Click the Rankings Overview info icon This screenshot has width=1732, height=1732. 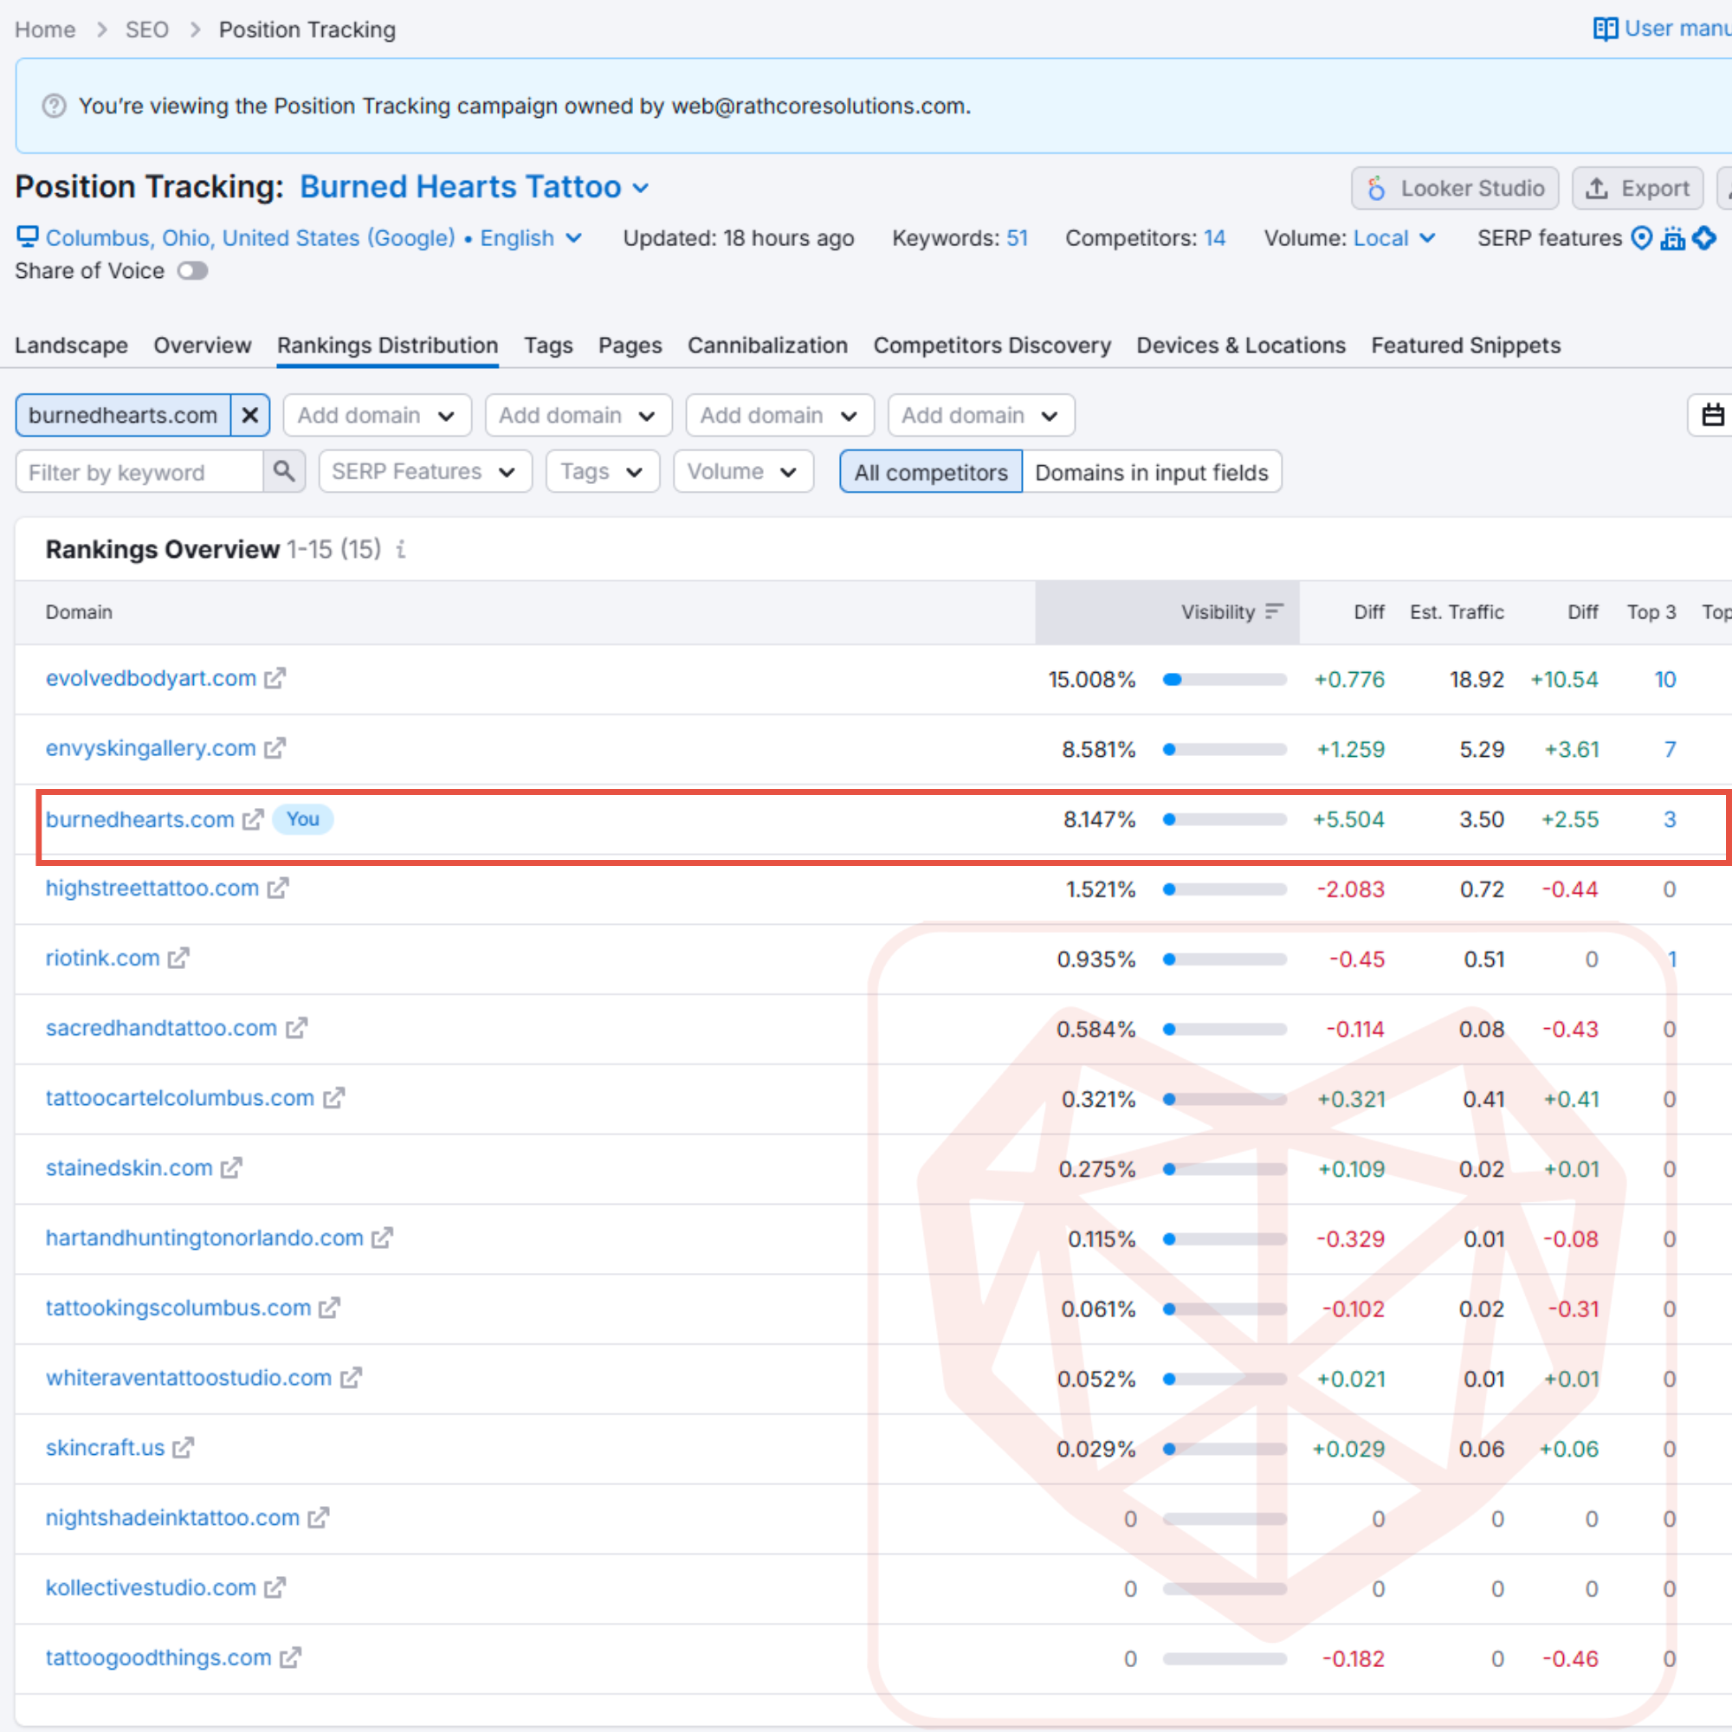tap(402, 549)
